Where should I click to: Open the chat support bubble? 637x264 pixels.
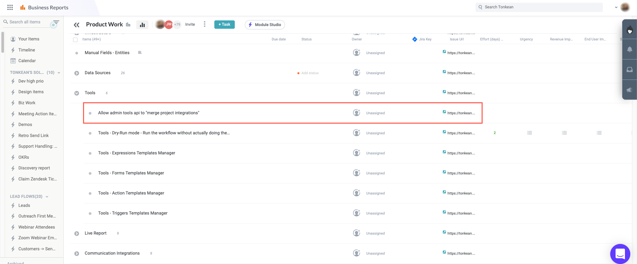point(620,254)
